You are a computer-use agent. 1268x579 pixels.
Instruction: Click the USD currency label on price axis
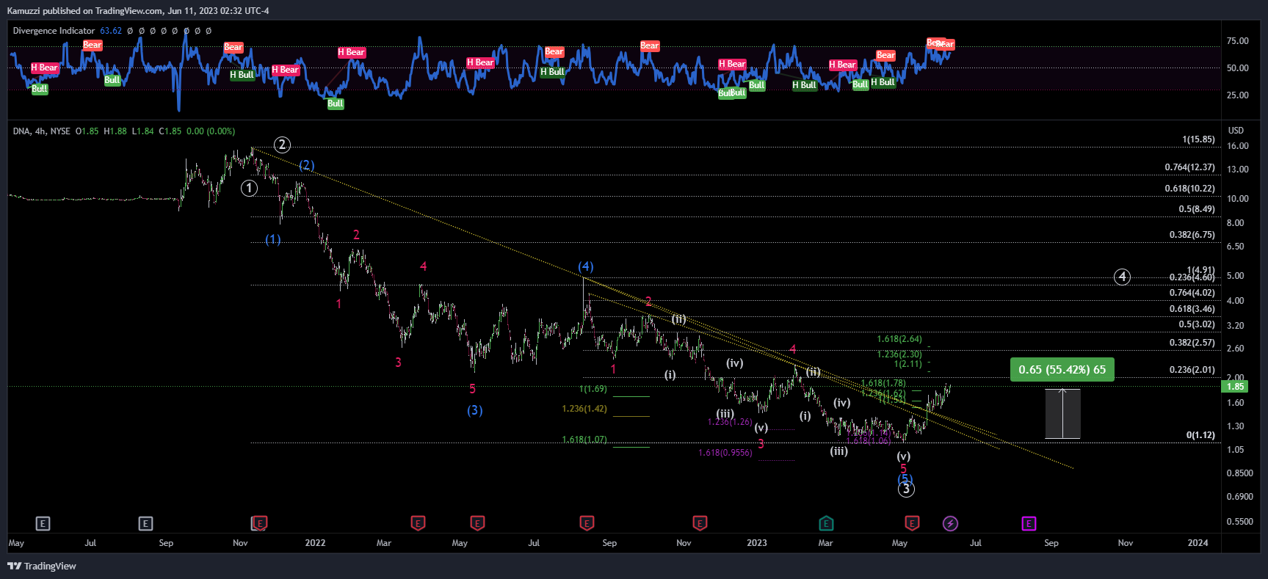pos(1236,131)
